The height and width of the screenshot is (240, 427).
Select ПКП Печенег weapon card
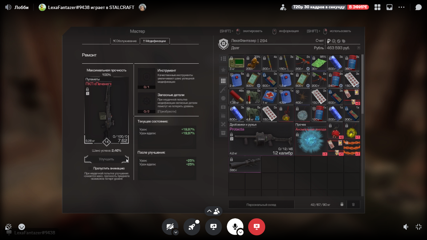106,111
